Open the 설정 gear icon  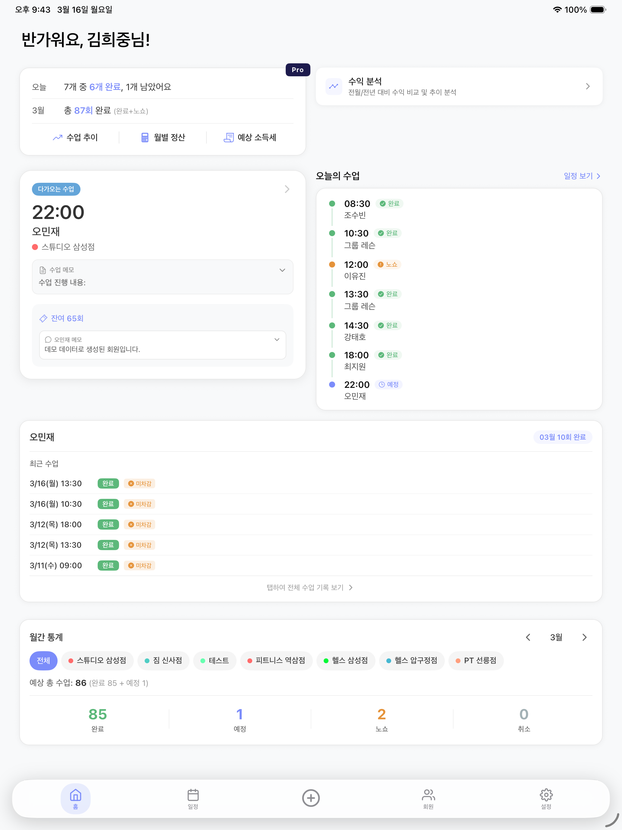pyautogui.click(x=546, y=797)
